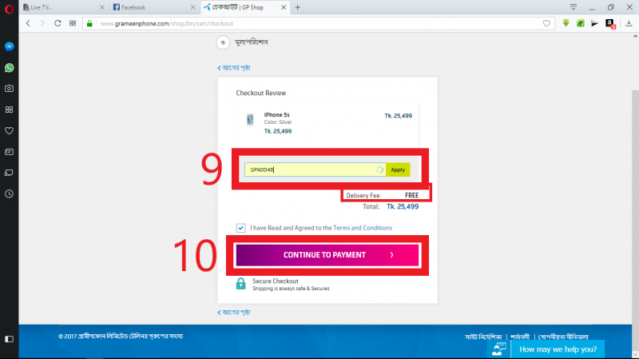Open the terms footer link শর্তাবলী

520,337
